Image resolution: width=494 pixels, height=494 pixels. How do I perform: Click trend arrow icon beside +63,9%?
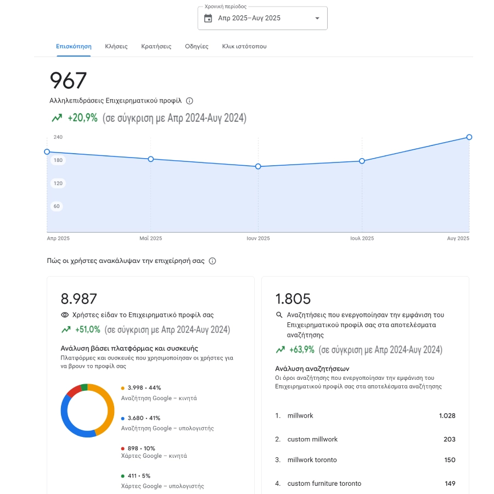(x=280, y=350)
